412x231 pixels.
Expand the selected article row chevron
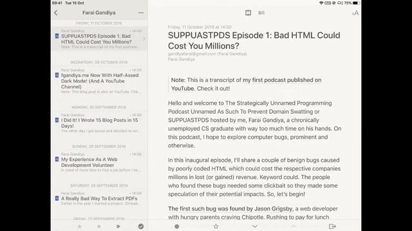tap(144, 39)
